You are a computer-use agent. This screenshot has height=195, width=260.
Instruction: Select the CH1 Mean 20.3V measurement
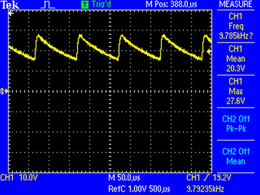pyautogui.click(x=236, y=58)
